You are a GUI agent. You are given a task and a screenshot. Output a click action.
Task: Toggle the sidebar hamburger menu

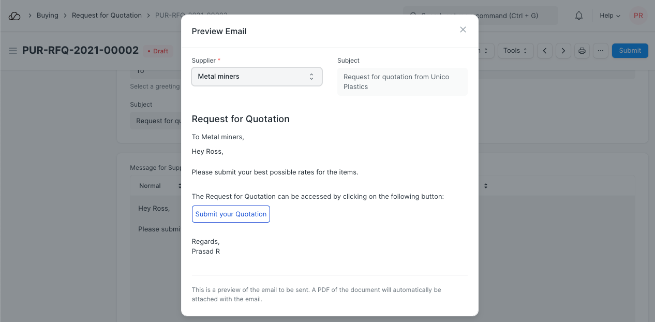coord(13,51)
